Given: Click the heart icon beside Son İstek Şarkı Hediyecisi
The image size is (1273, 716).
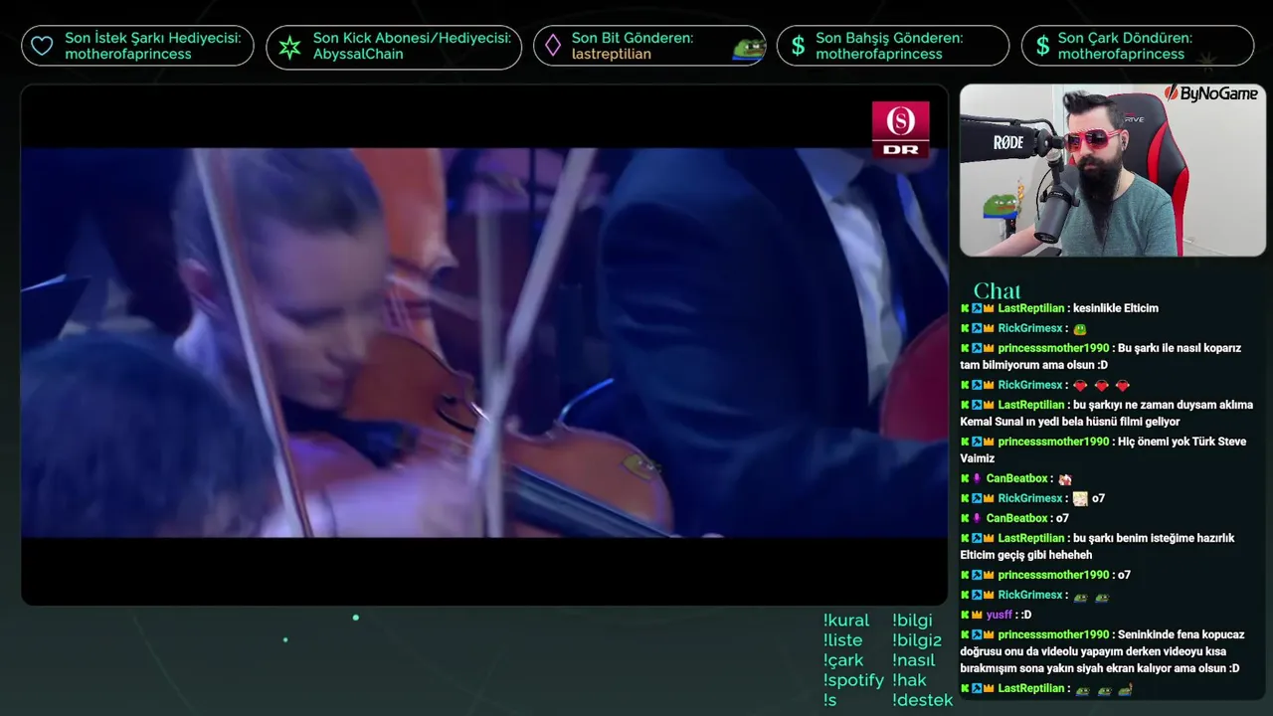Looking at the screenshot, I should coord(42,46).
